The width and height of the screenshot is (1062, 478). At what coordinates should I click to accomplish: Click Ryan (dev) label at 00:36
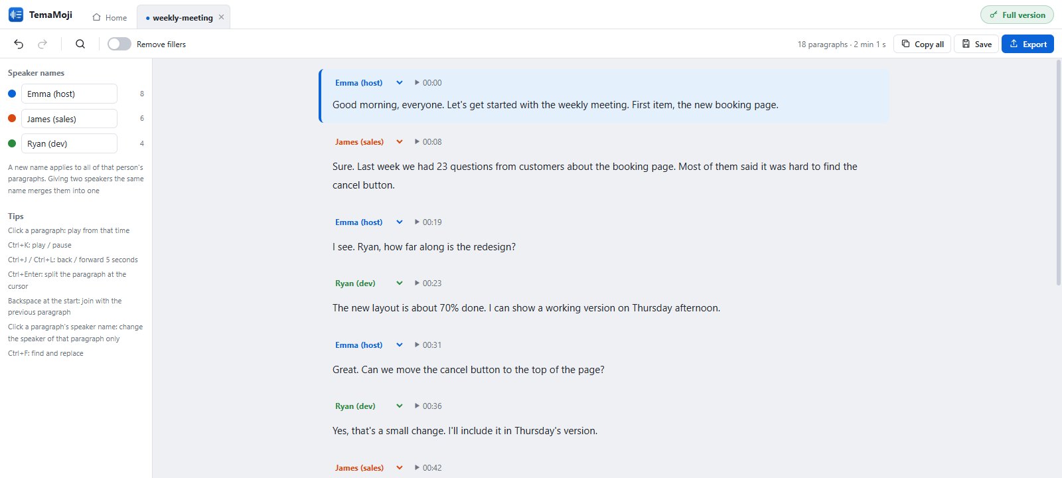tap(355, 406)
